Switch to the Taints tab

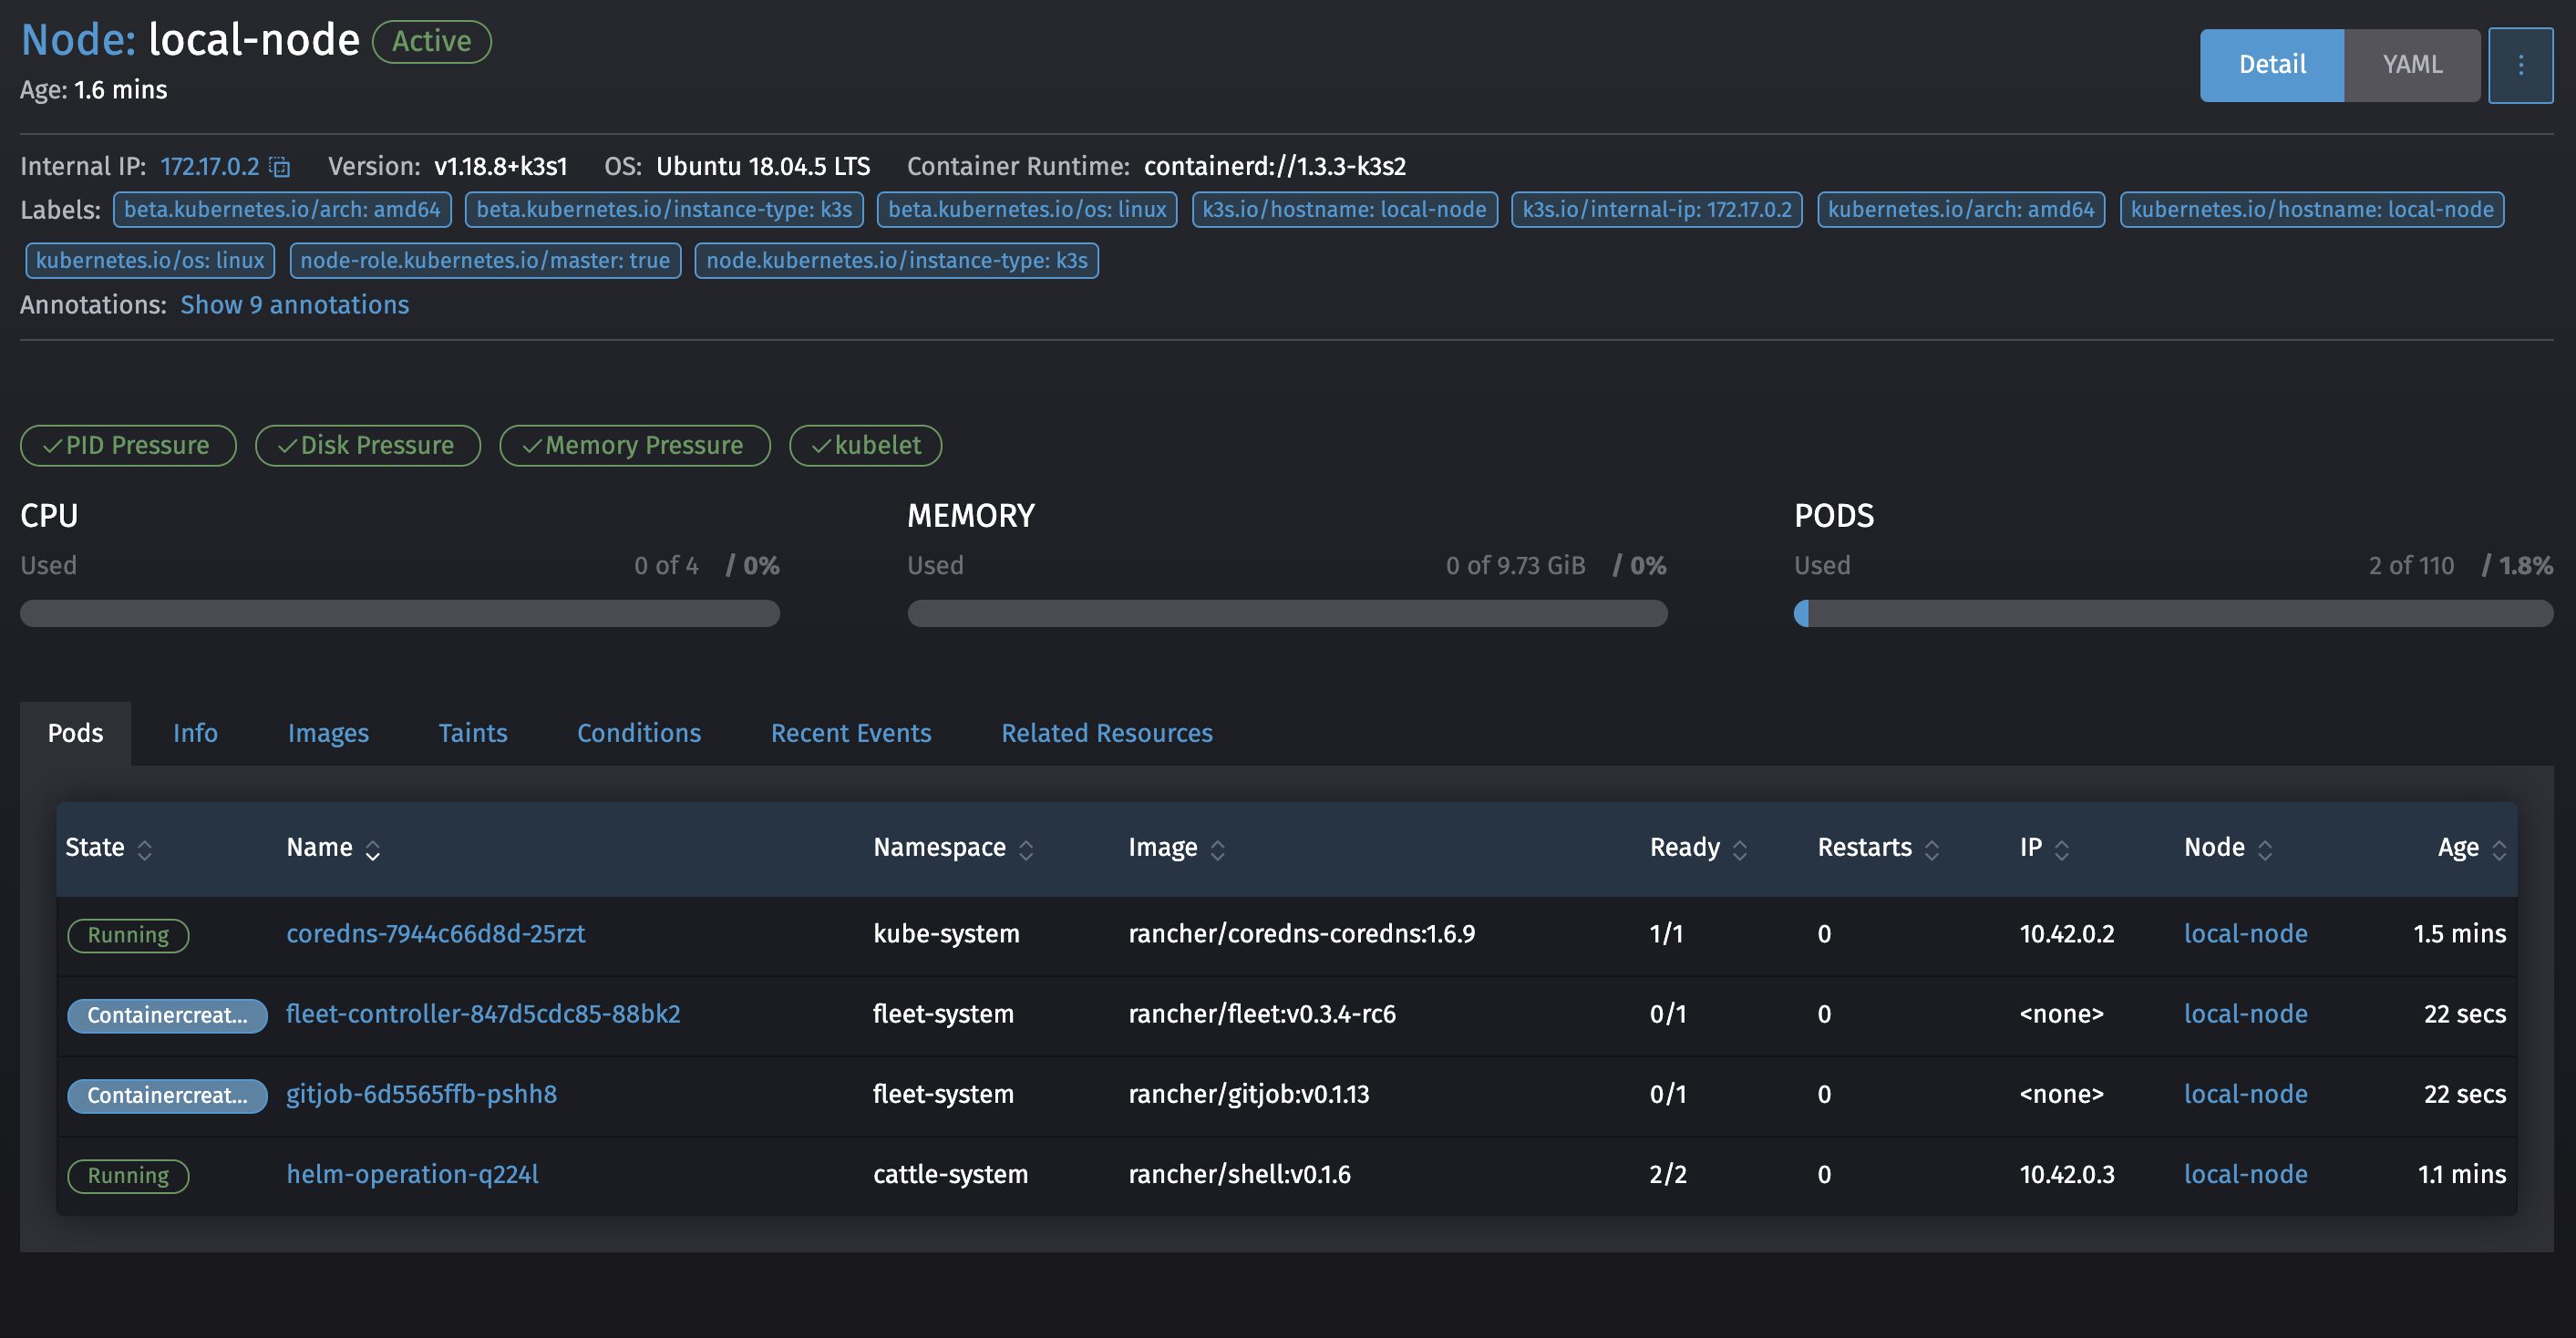pos(473,733)
